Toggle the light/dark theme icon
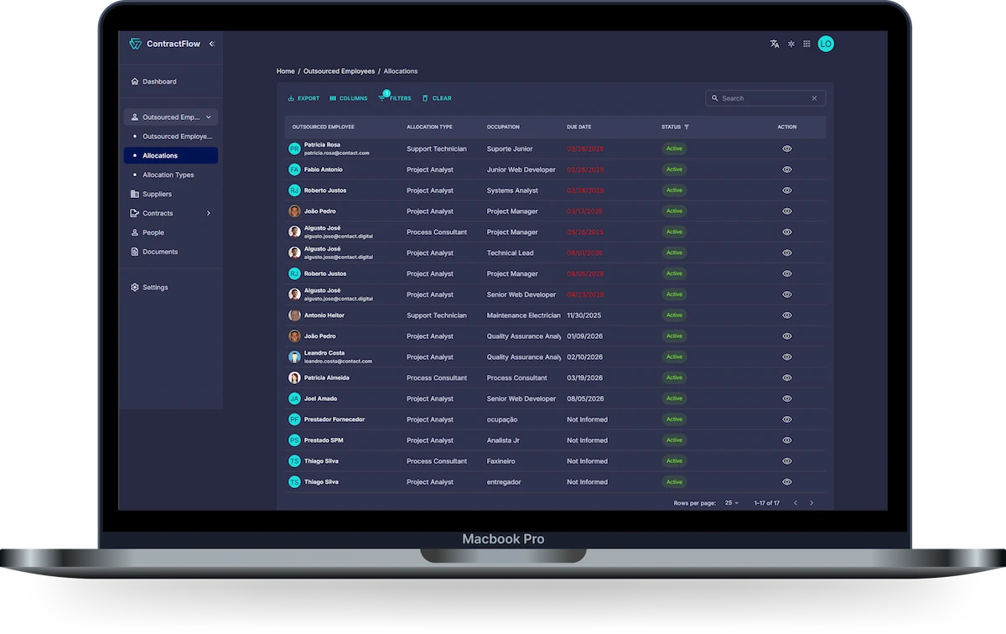 (791, 44)
